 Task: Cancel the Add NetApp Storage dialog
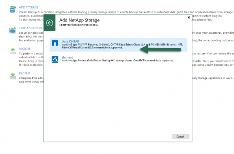180,136
